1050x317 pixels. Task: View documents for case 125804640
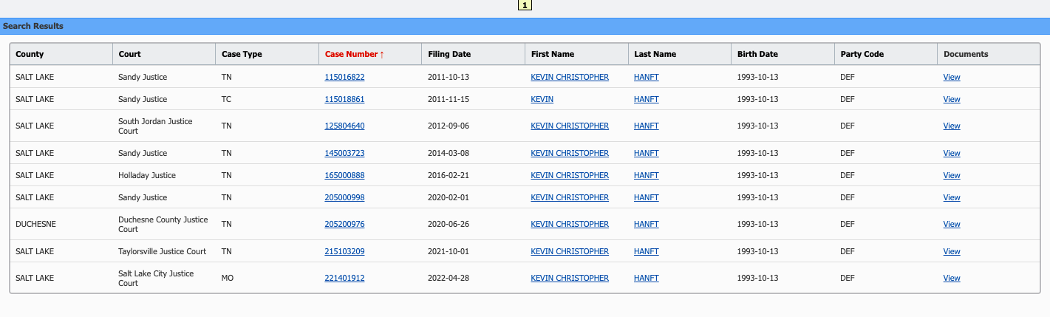[952, 126]
